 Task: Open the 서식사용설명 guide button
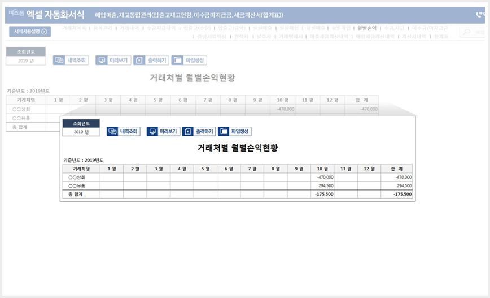pyautogui.click(x=30, y=32)
